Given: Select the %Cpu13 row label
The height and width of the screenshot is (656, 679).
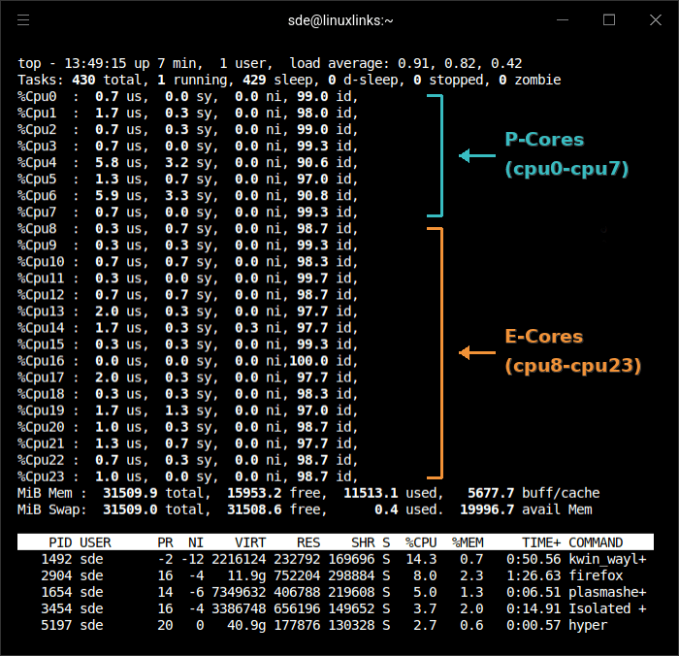Looking at the screenshot, I should pyautogui.click(x=41, y=312).
